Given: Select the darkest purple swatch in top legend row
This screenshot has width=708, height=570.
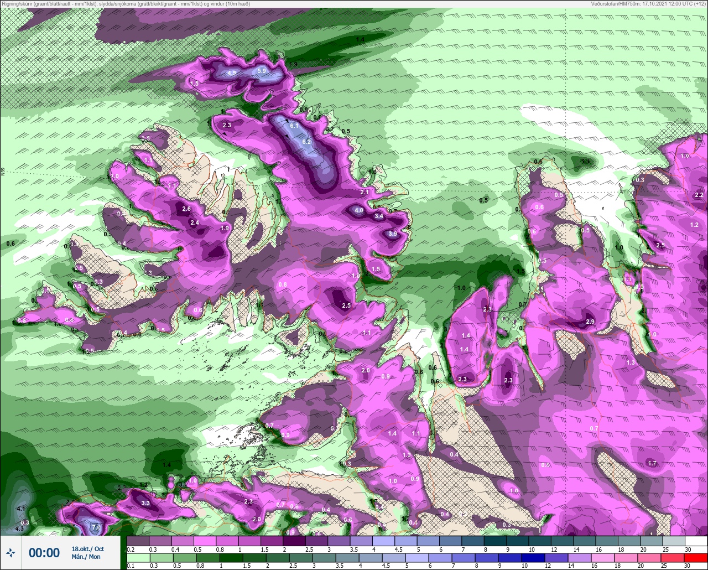Looking at the screenshot, I should (294, 541).
